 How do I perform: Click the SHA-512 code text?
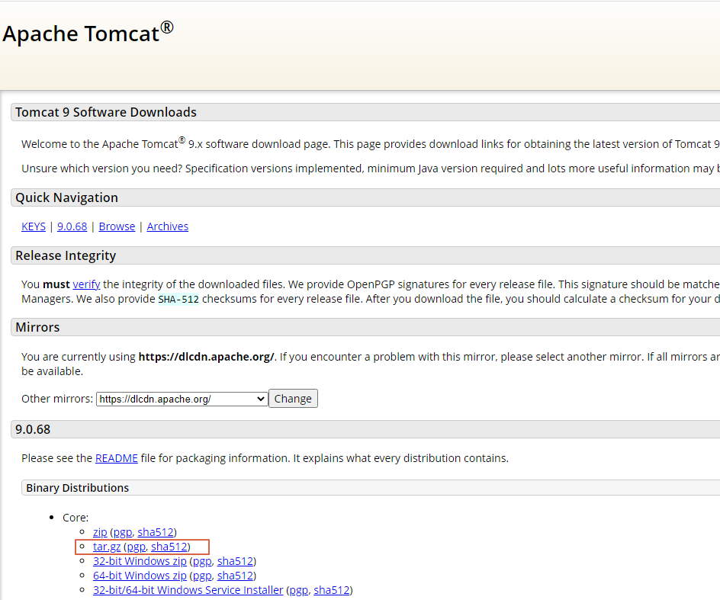coord(178,300)
